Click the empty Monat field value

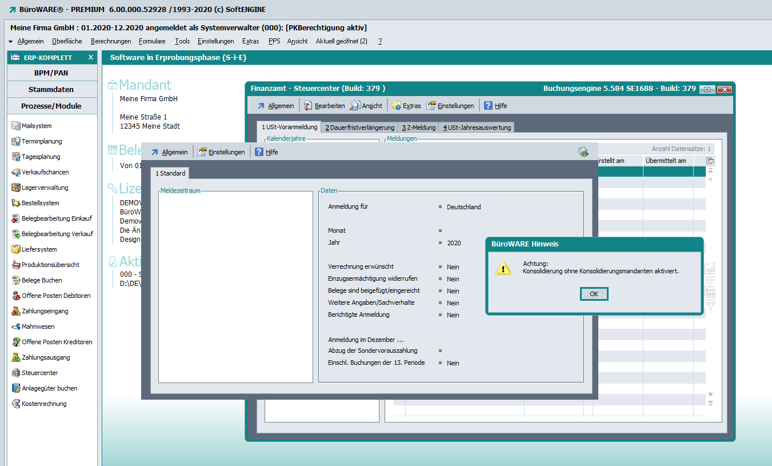pos(457,230)
